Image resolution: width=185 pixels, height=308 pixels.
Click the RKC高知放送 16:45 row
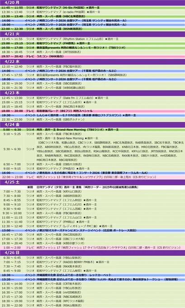click(92, 235)
